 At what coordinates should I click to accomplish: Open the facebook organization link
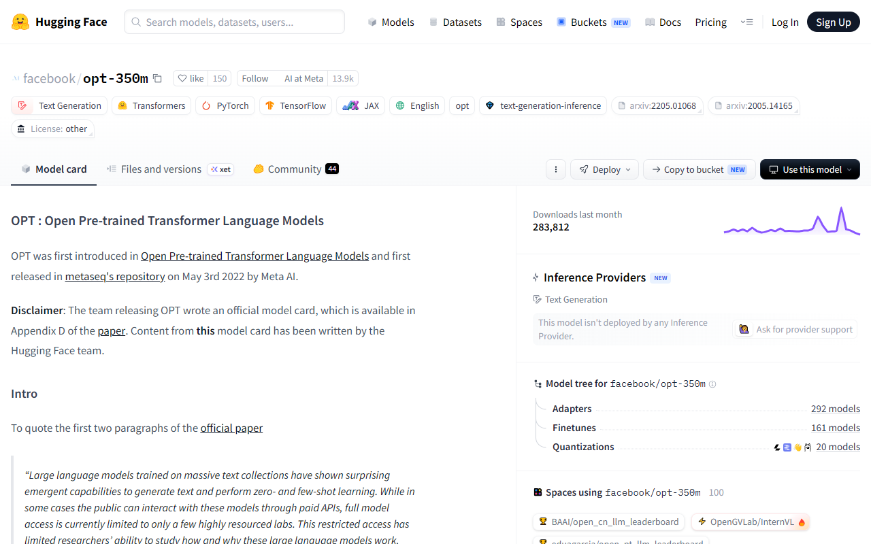coord(49,78)
